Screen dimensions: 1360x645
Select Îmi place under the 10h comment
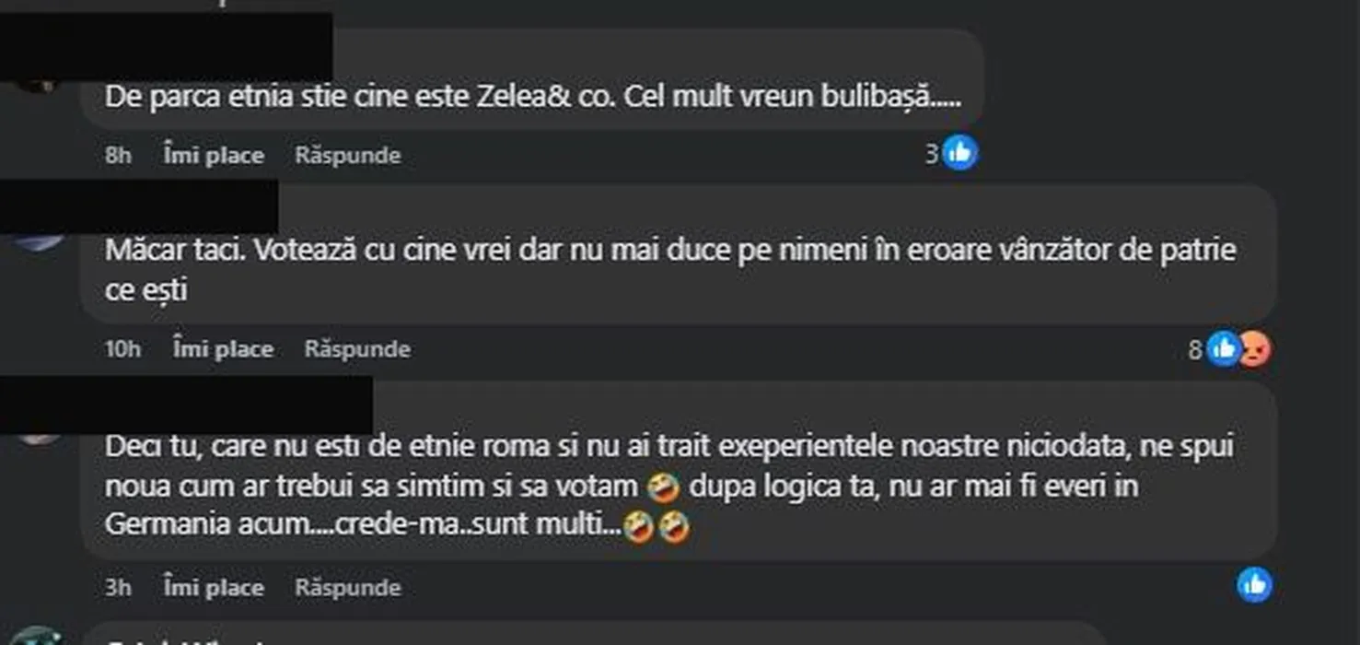pyautogui.click(x=223, y=349)
